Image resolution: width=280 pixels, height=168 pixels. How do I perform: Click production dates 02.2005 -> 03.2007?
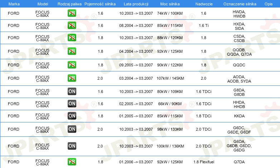(x=136, y=104)
